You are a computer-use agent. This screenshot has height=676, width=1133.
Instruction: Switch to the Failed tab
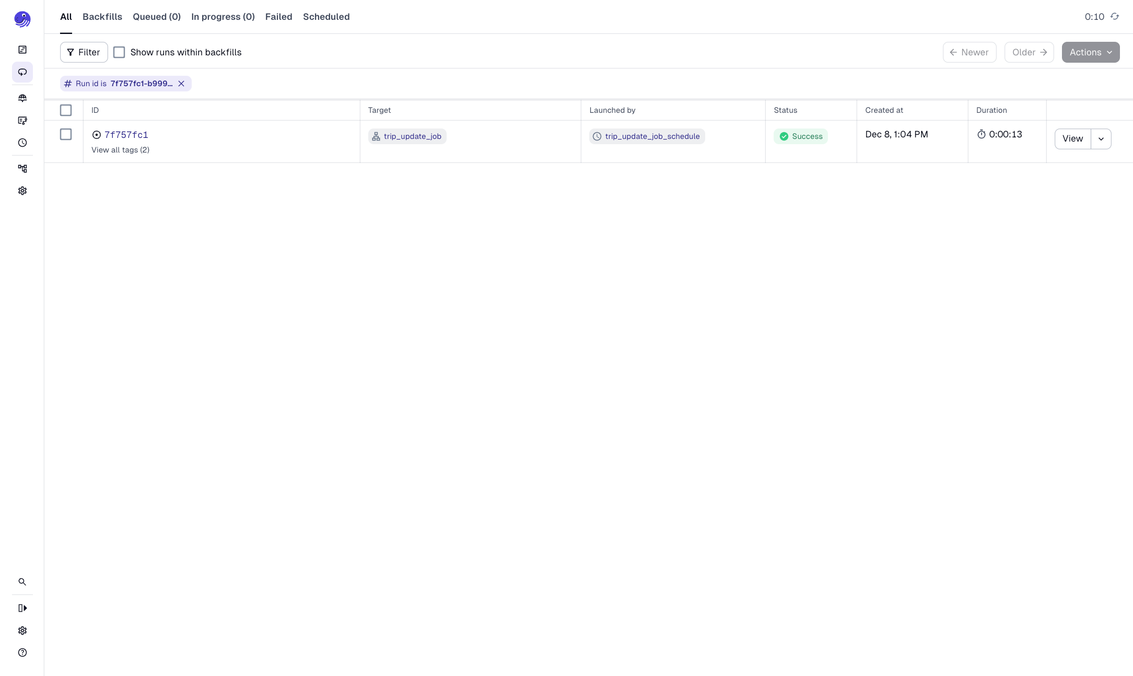[x=278, y=17]
